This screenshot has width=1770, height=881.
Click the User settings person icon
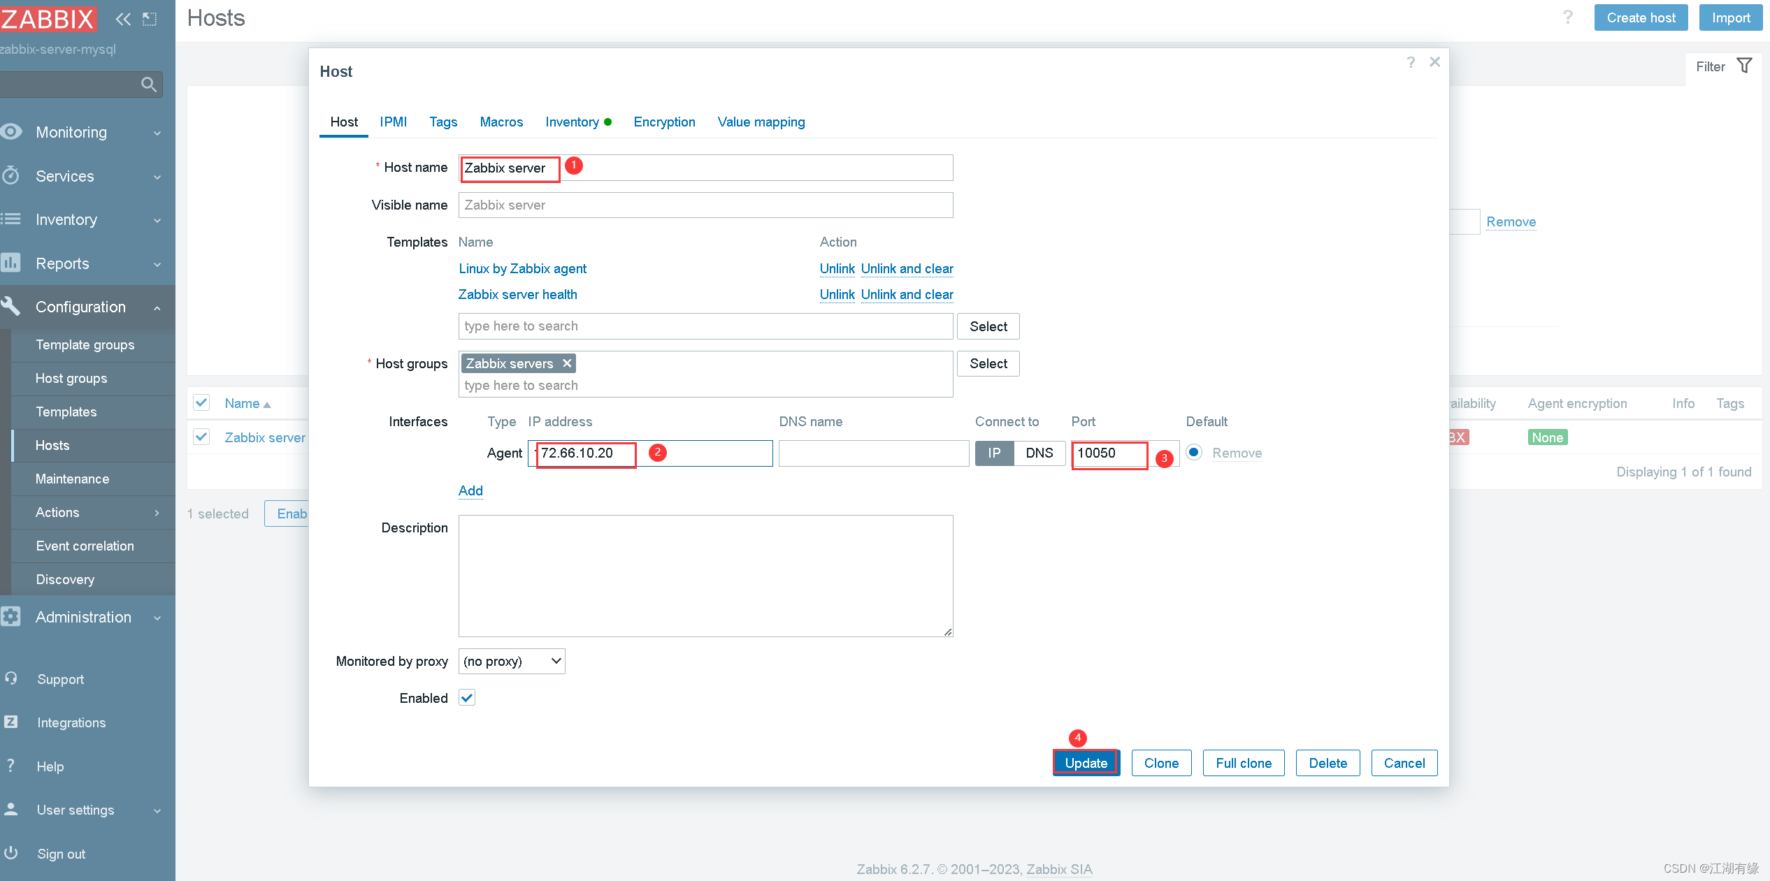click(x=11, y=809)
